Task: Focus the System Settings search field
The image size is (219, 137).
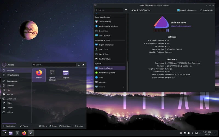Action: click(109, 10)
